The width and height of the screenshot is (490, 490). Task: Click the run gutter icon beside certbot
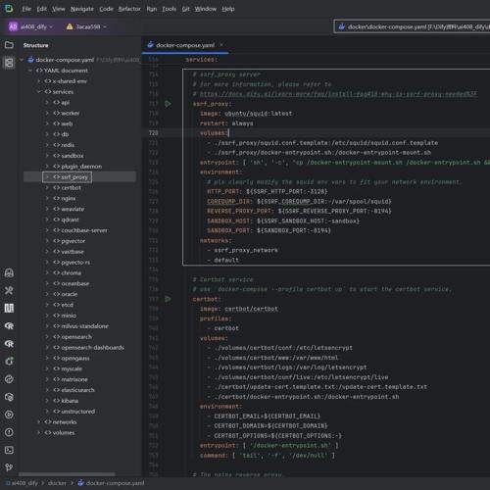click(168, 299)
